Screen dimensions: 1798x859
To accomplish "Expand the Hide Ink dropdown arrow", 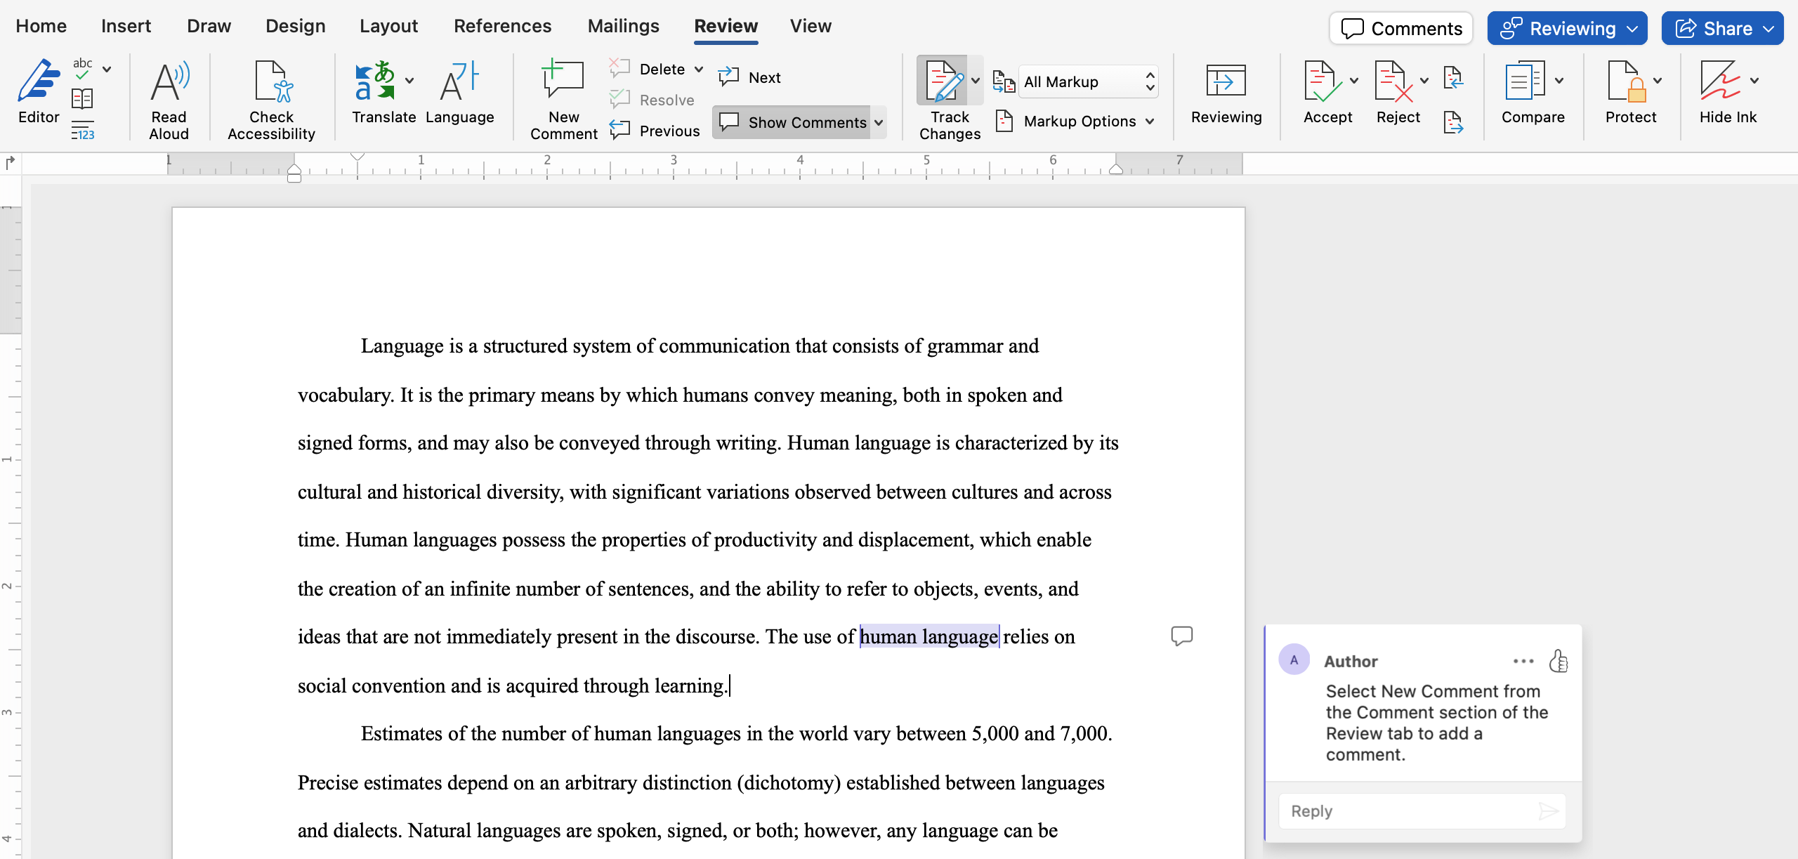I will coord(1754,81).
